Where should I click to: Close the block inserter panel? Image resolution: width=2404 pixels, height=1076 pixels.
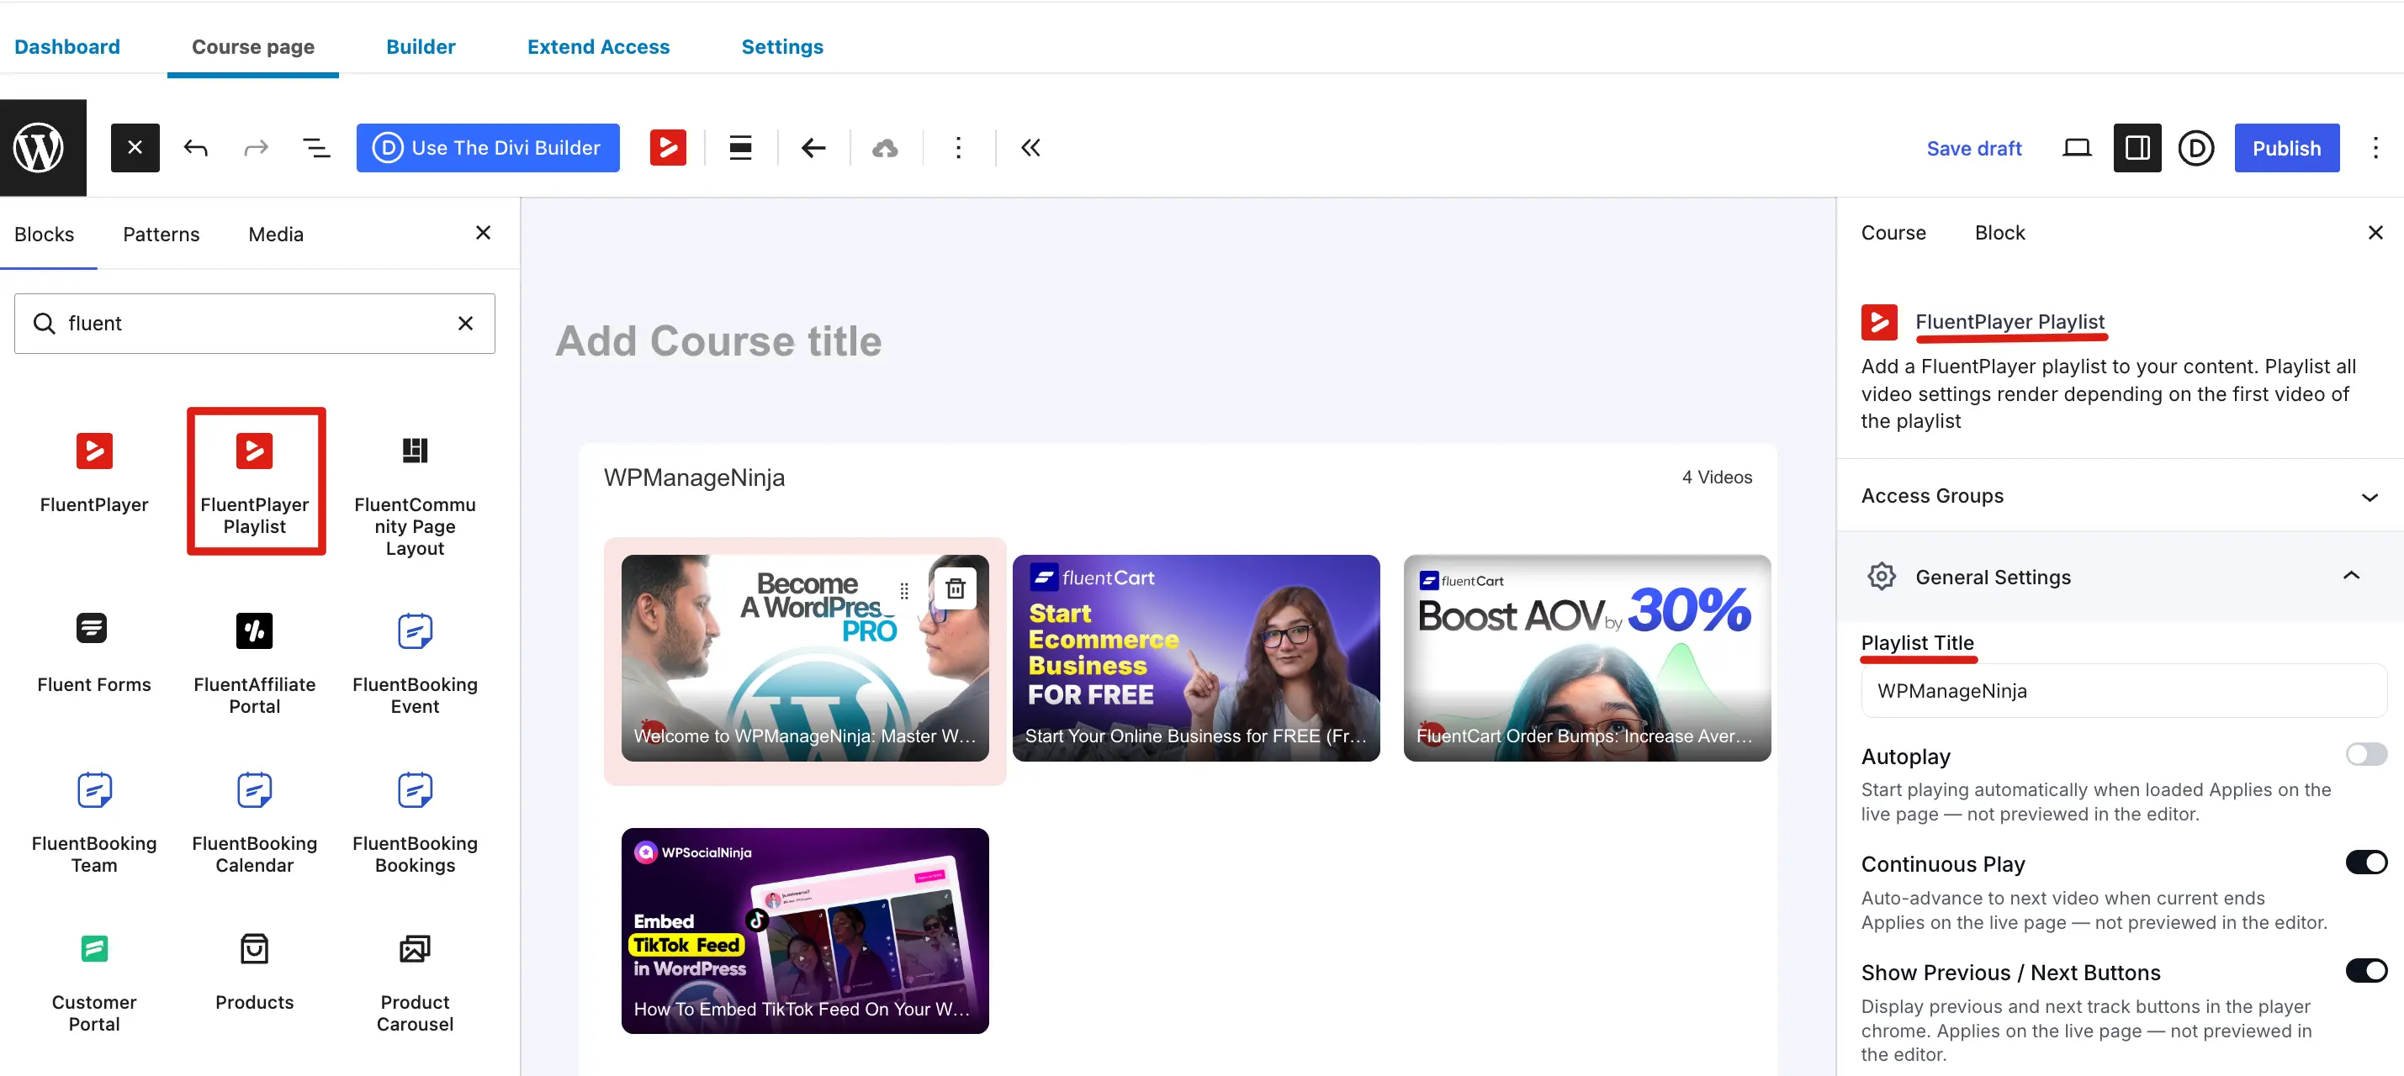tap(484, 233)
